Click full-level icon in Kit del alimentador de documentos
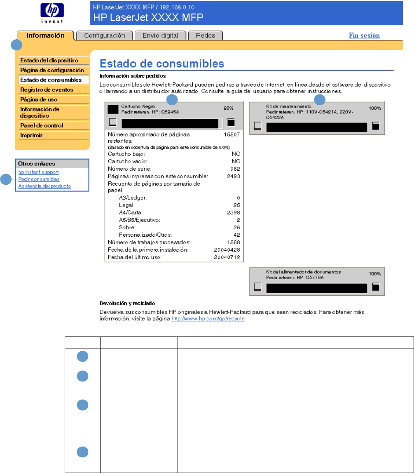The image size is (414, 473). click(x=376, y=287)
